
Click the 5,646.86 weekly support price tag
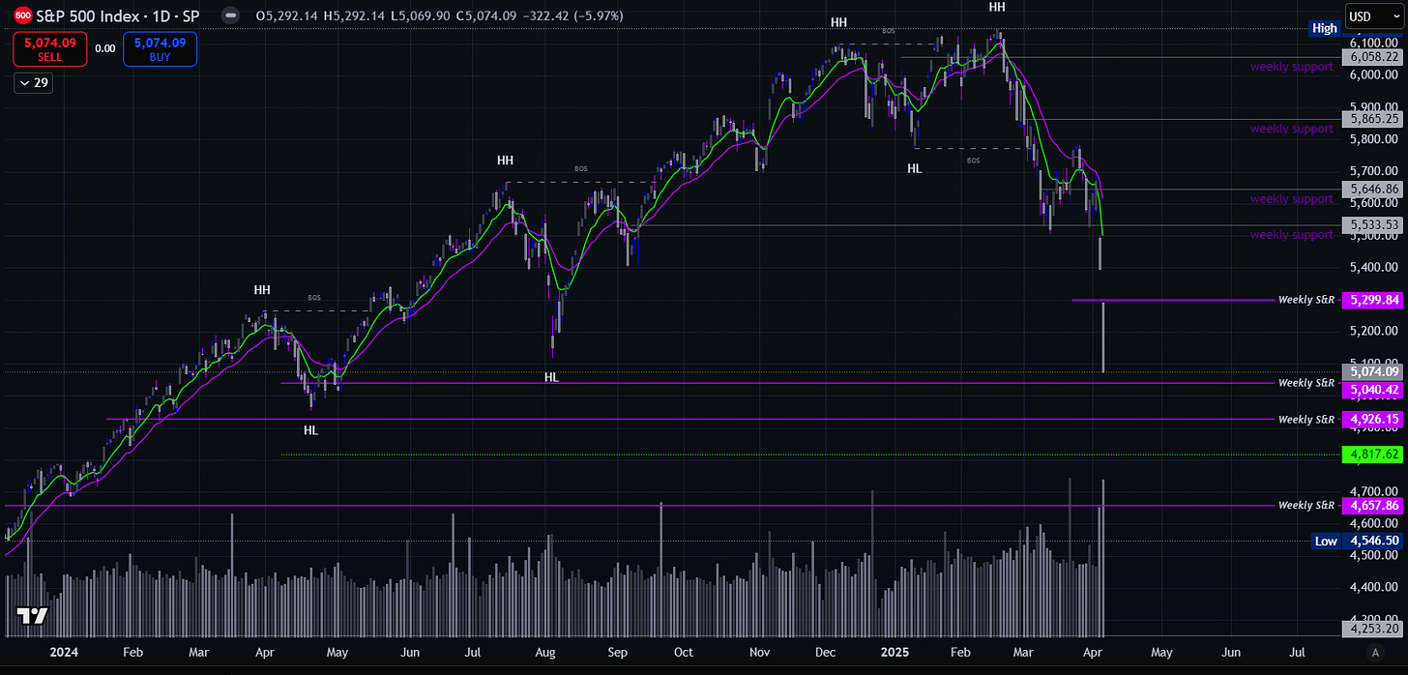pos(1371,190)
